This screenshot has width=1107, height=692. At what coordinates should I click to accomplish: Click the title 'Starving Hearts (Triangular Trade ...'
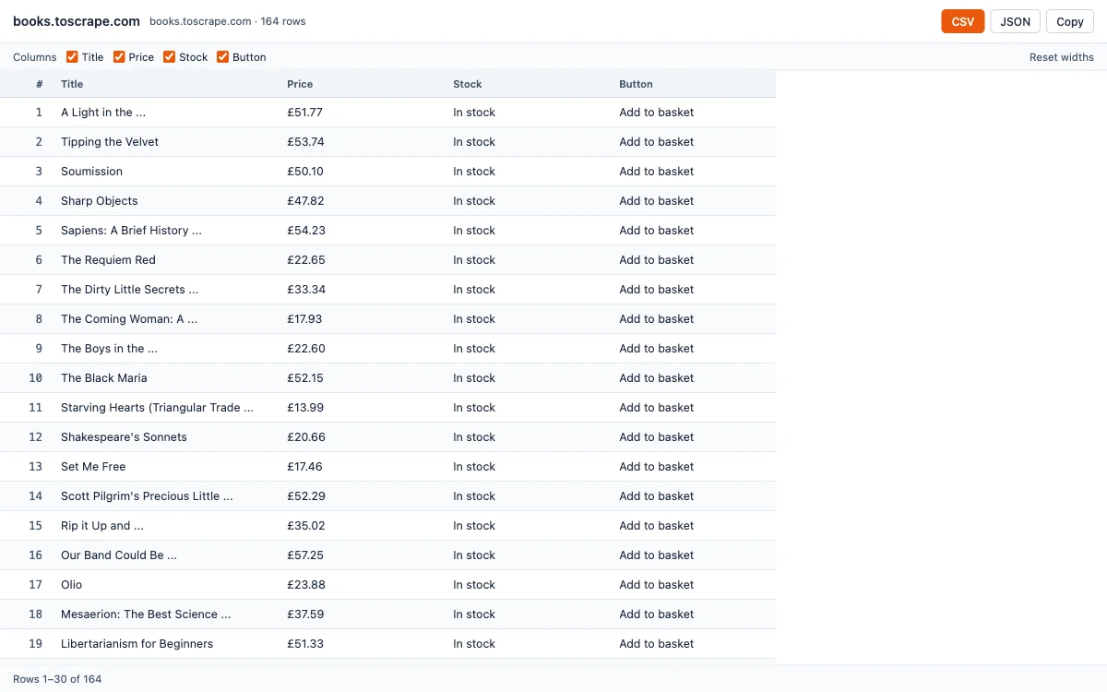[157, 408]
